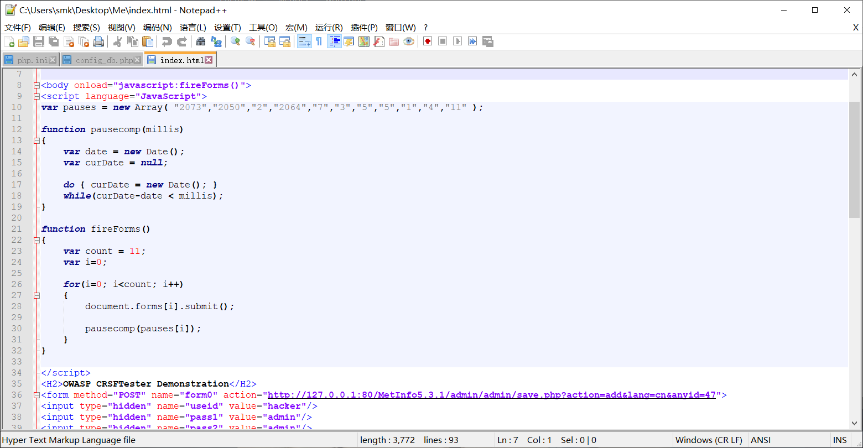Click the vertical scrollbar thumb
This screenshot has width=863, height=448.
pyautogui.click(x=854, y=160)
